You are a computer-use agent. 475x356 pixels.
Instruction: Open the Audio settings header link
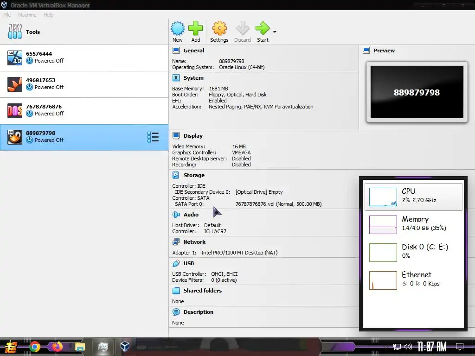click(191, 214)
